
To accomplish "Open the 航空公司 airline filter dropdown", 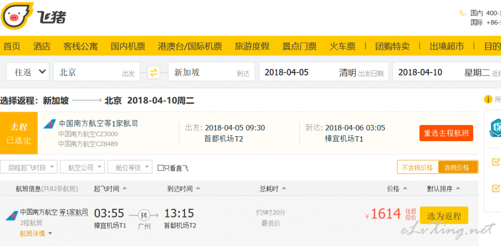I will pyautogui.click(x=83, y=168).
